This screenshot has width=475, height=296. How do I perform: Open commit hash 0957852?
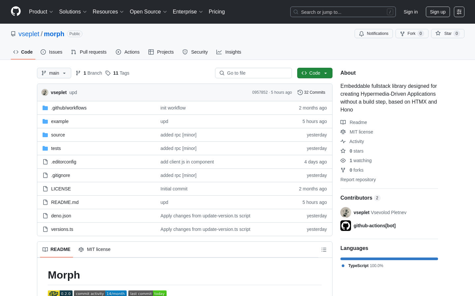tap(260, 92)
